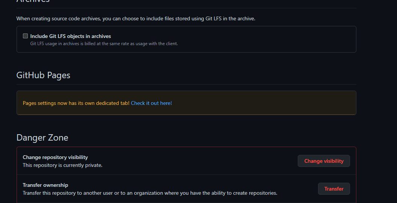Click the Git LFS billing description text
This screenshot has height=203, width=397.
click(104, 44)
